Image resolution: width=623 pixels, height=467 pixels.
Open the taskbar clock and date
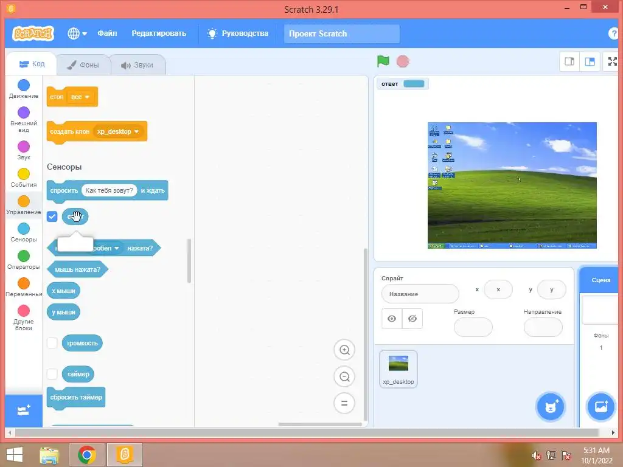click(597, 455)
